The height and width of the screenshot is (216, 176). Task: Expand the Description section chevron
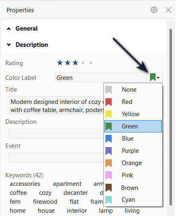coord(9,45)
